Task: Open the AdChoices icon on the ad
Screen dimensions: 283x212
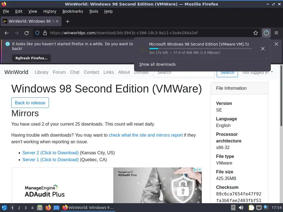Action: coord(195,170)
